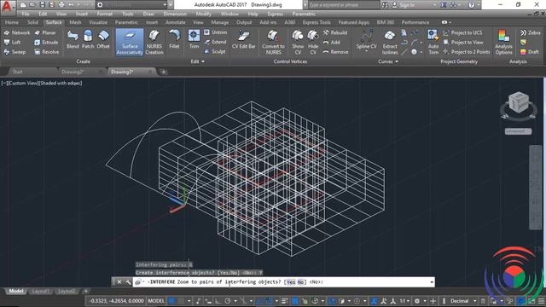546x307 pixels.
Task: Add a new drawing tab
Action: [163, 72]
